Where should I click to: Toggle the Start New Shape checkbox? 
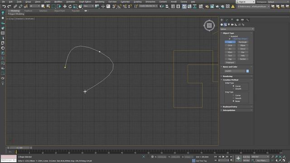tap(230, 39)
